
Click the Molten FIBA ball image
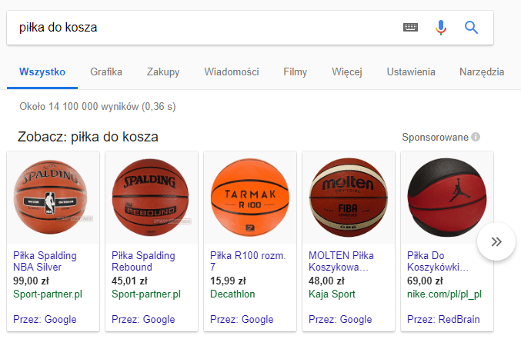349,197
